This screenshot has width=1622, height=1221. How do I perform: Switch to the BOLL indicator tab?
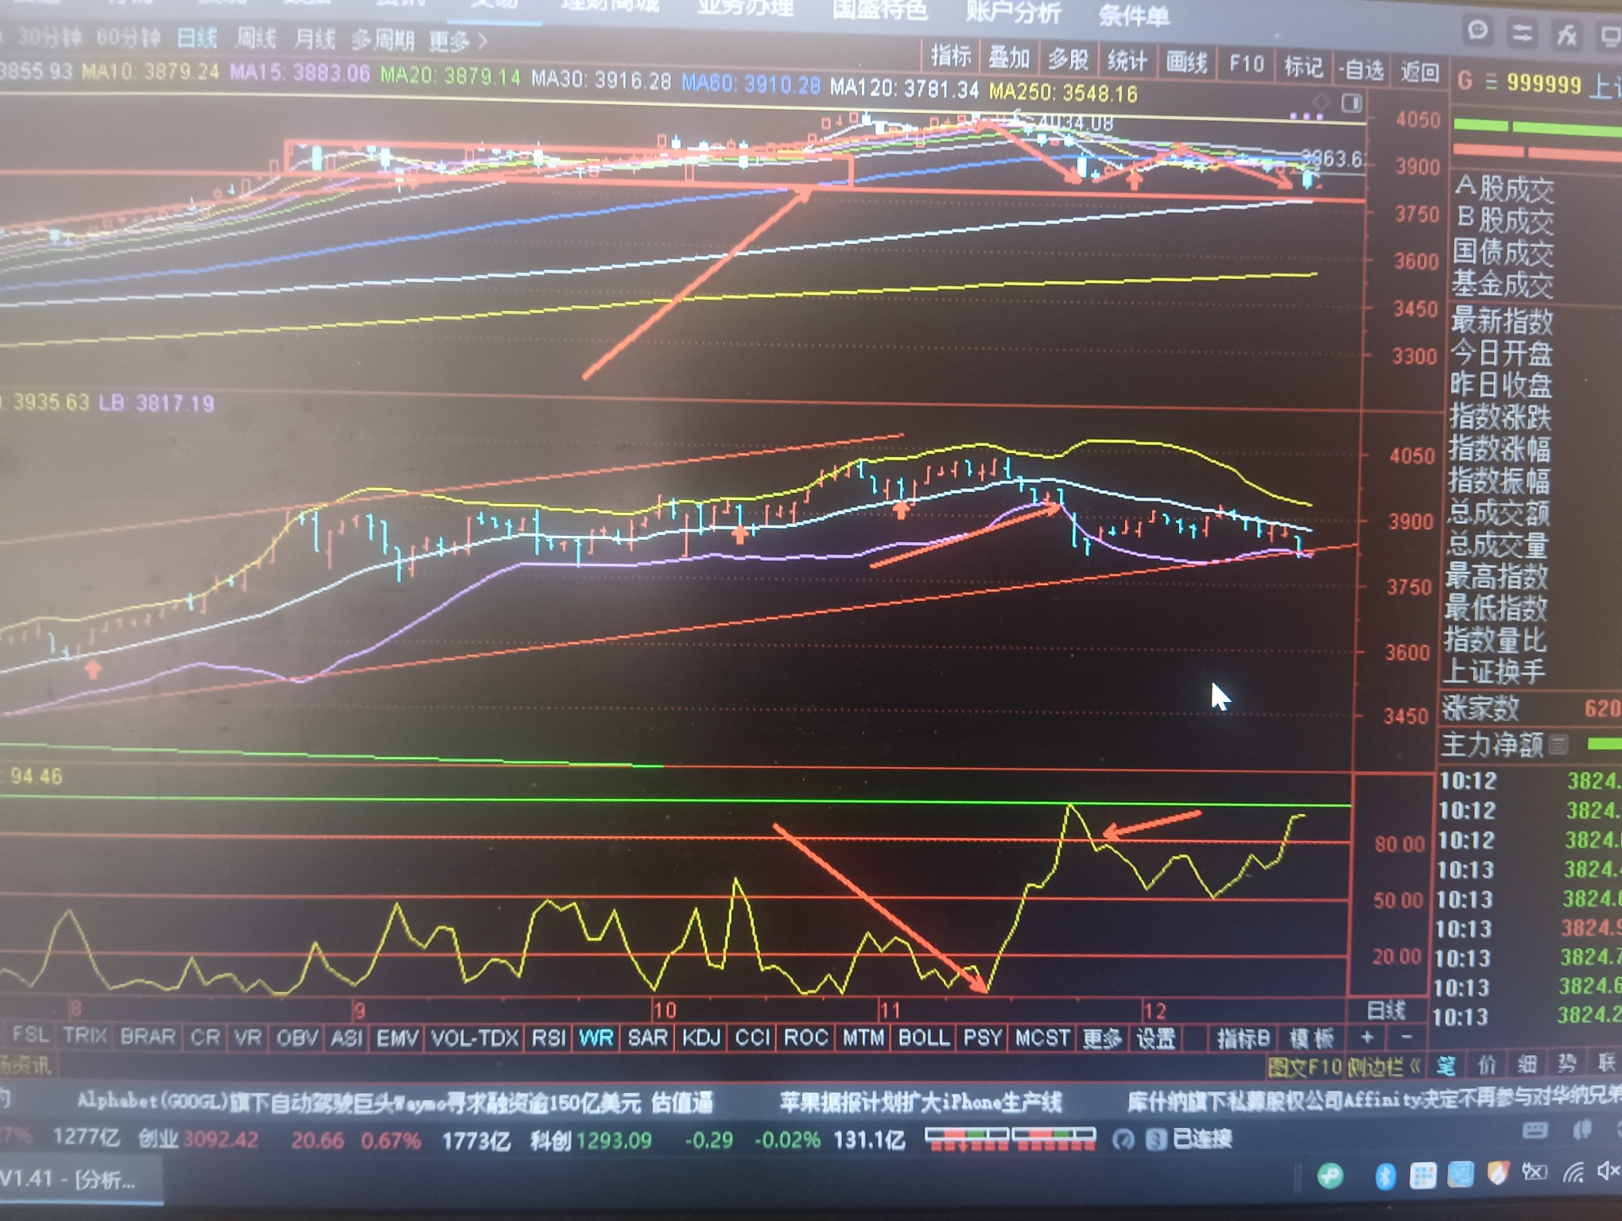[923, 1037]
